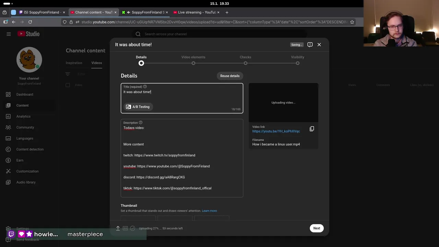This screenshot has width=439, height=247.
Task: Click the studio.youtube.com URL field
Action: (x=214, y=22)
